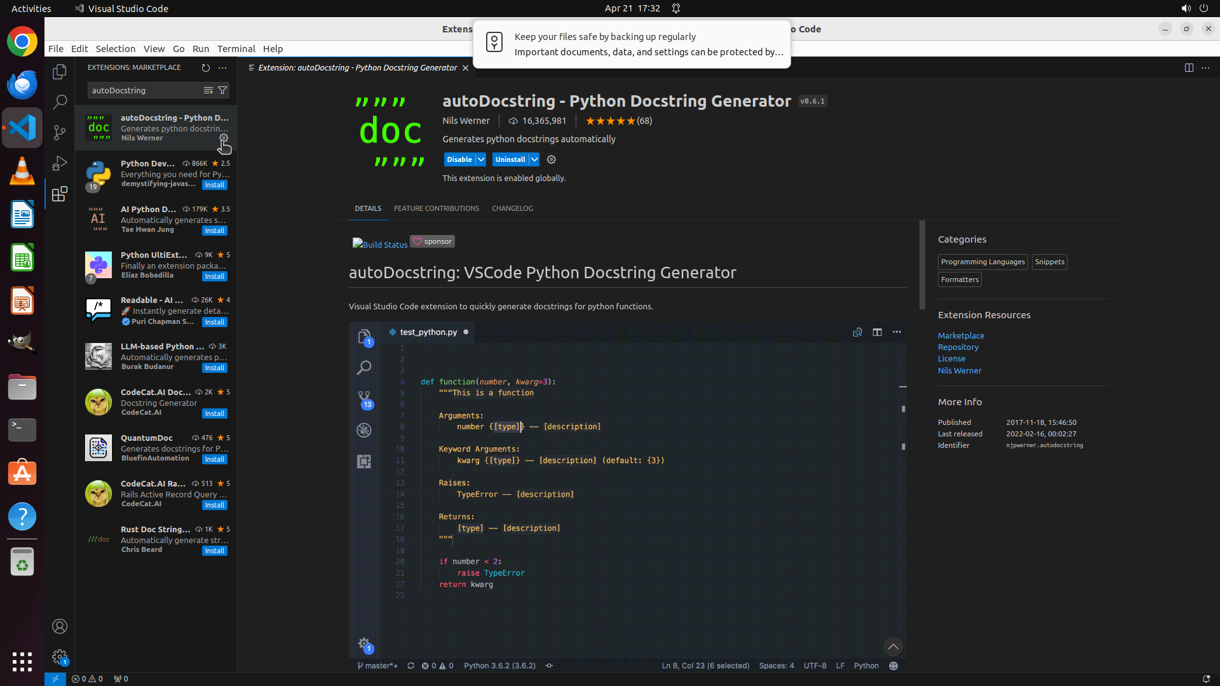Screen dimensions: 1220x686
Task: Install the QuantumDoc extension
Action: pyautogui.click(x=214, y=459)
